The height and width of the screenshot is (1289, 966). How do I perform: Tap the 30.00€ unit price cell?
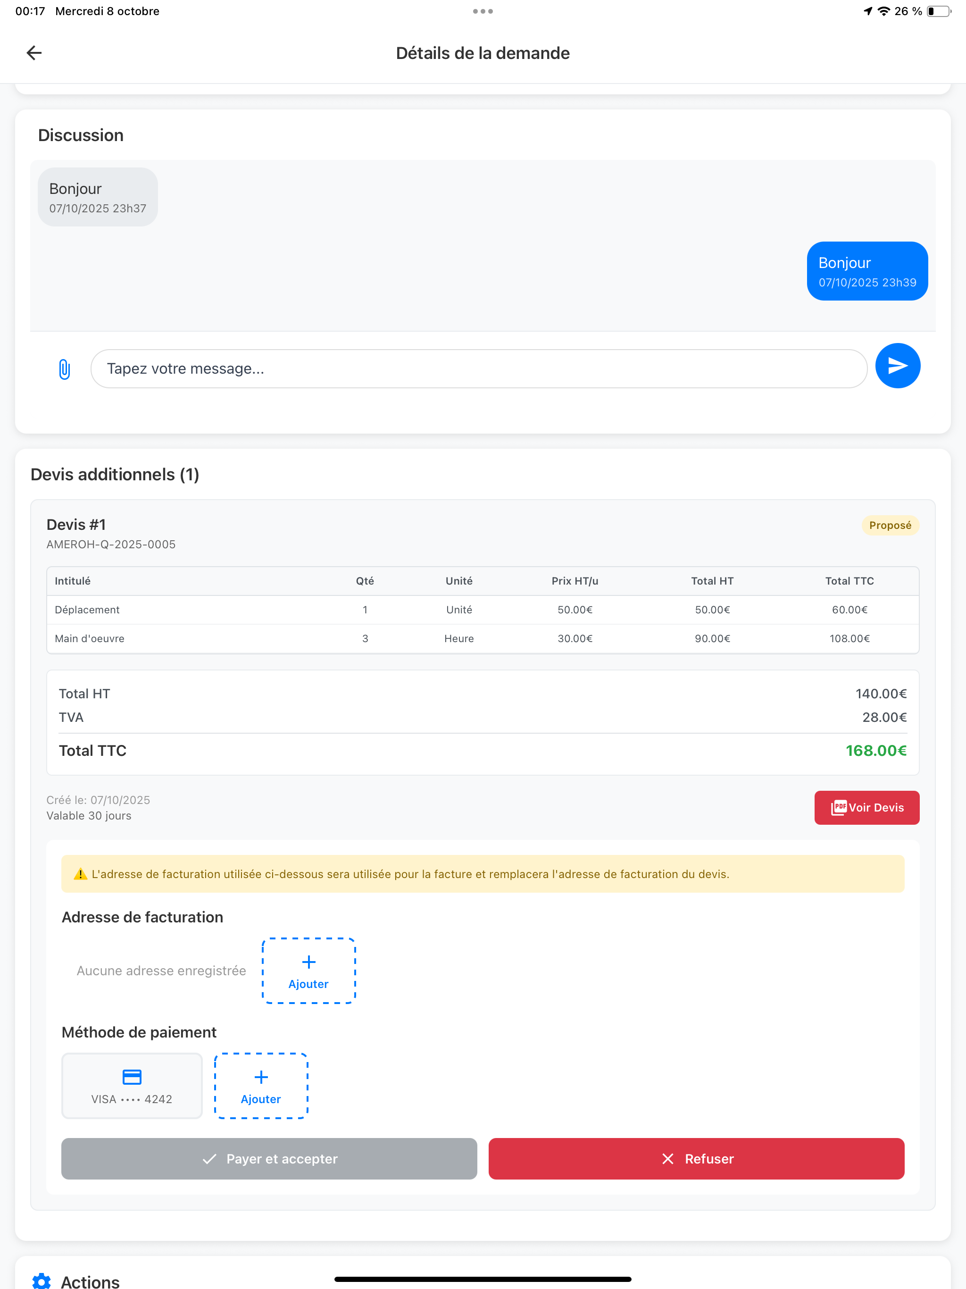pyautogui.click(x=575, y=639)
